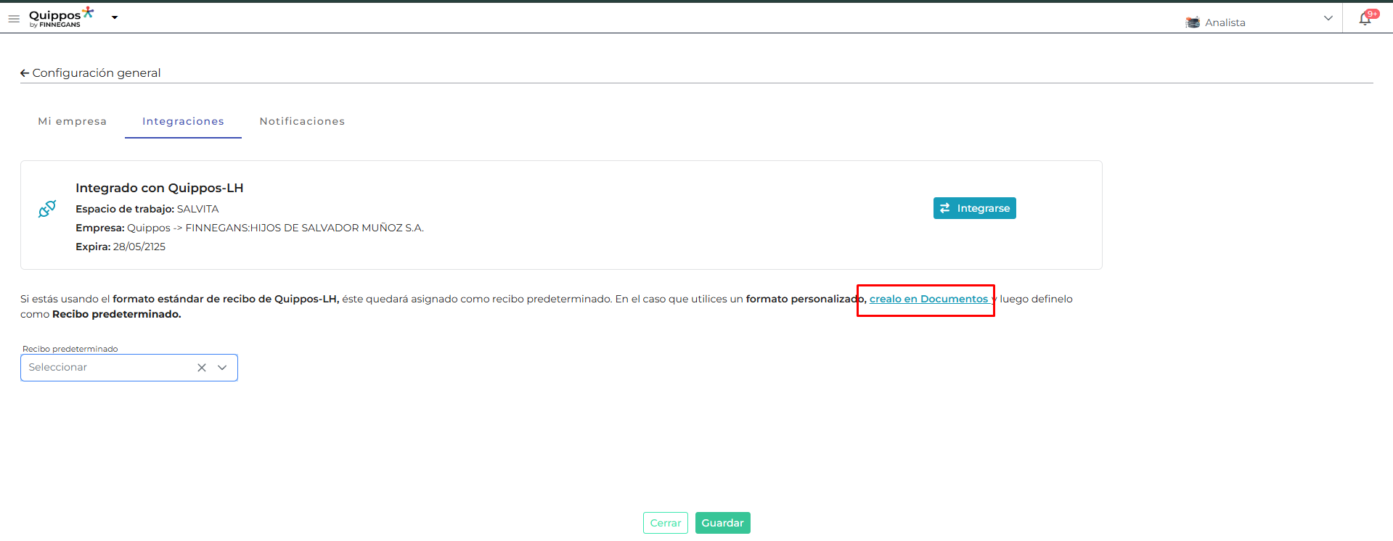The width and height of the screenshot is (1393, 541).
Task: Expand the Recibo predeterminado dropdown chevron
Action: (222, 368)
